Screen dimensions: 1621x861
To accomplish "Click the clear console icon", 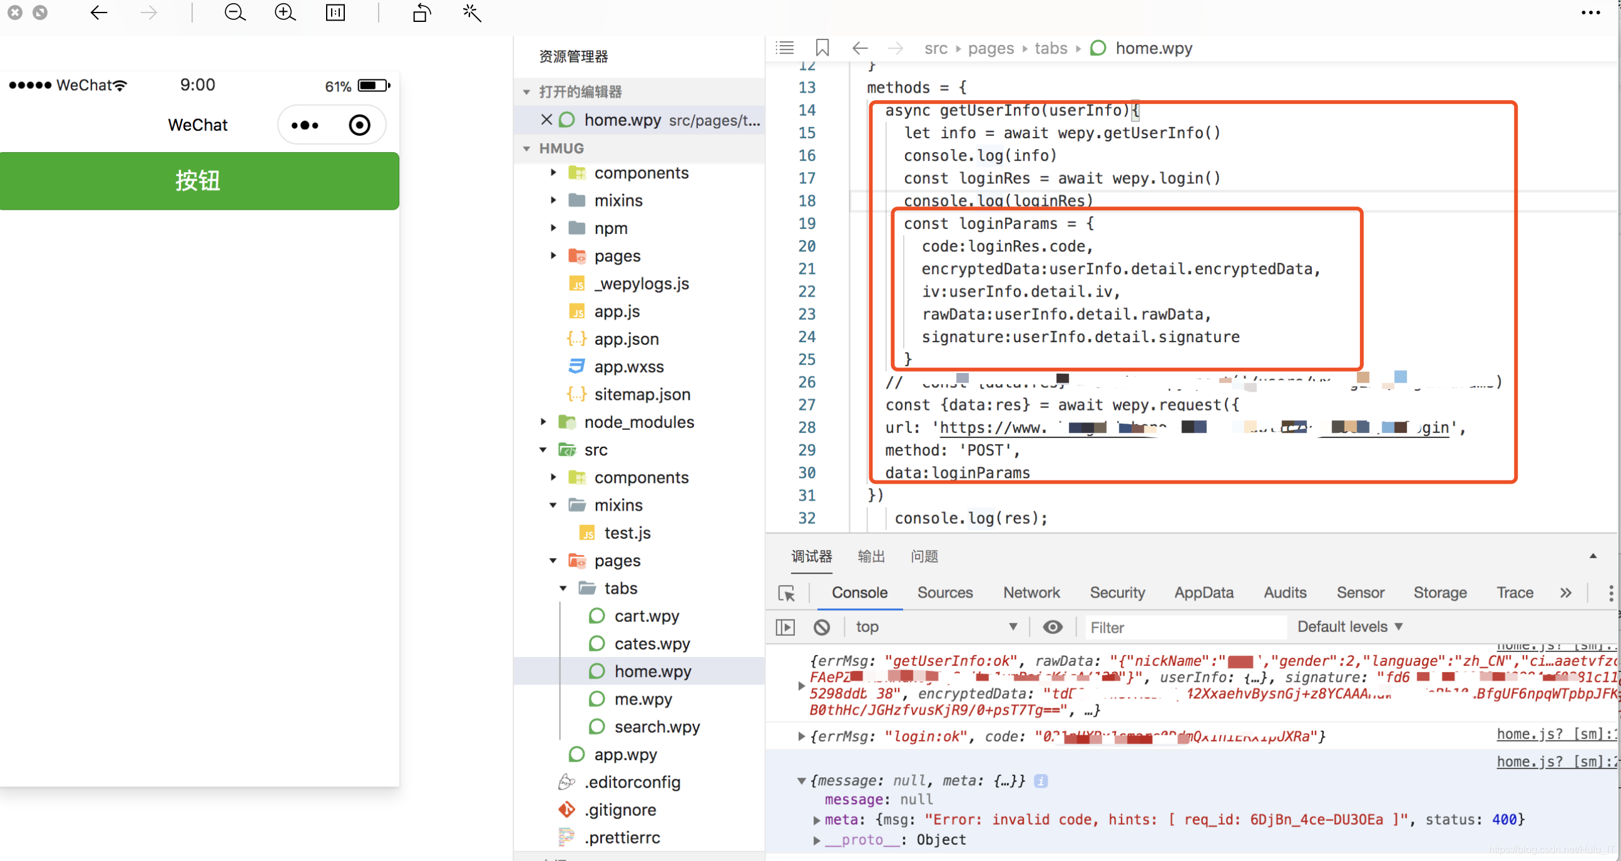I will tap(822, 627).
